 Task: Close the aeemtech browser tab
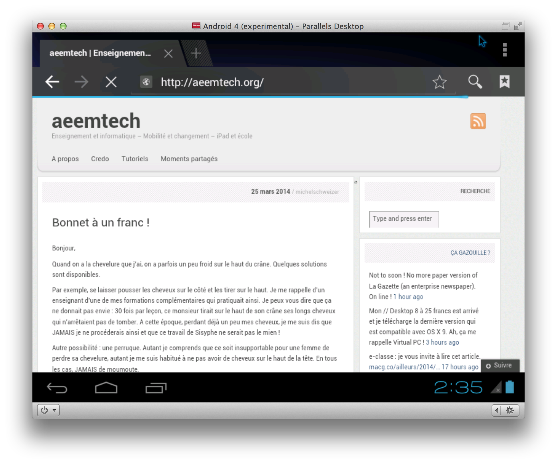[168, 54]
